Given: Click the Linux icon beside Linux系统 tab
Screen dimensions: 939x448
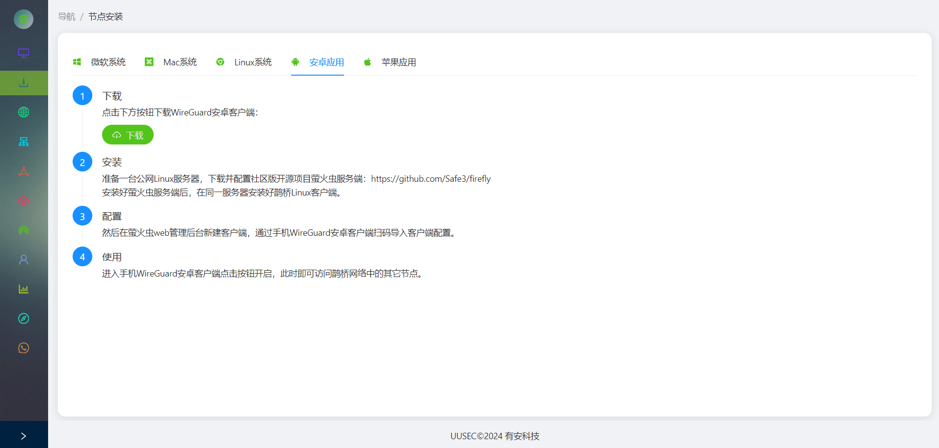Looking at the screenshot, I should [220, 62].
